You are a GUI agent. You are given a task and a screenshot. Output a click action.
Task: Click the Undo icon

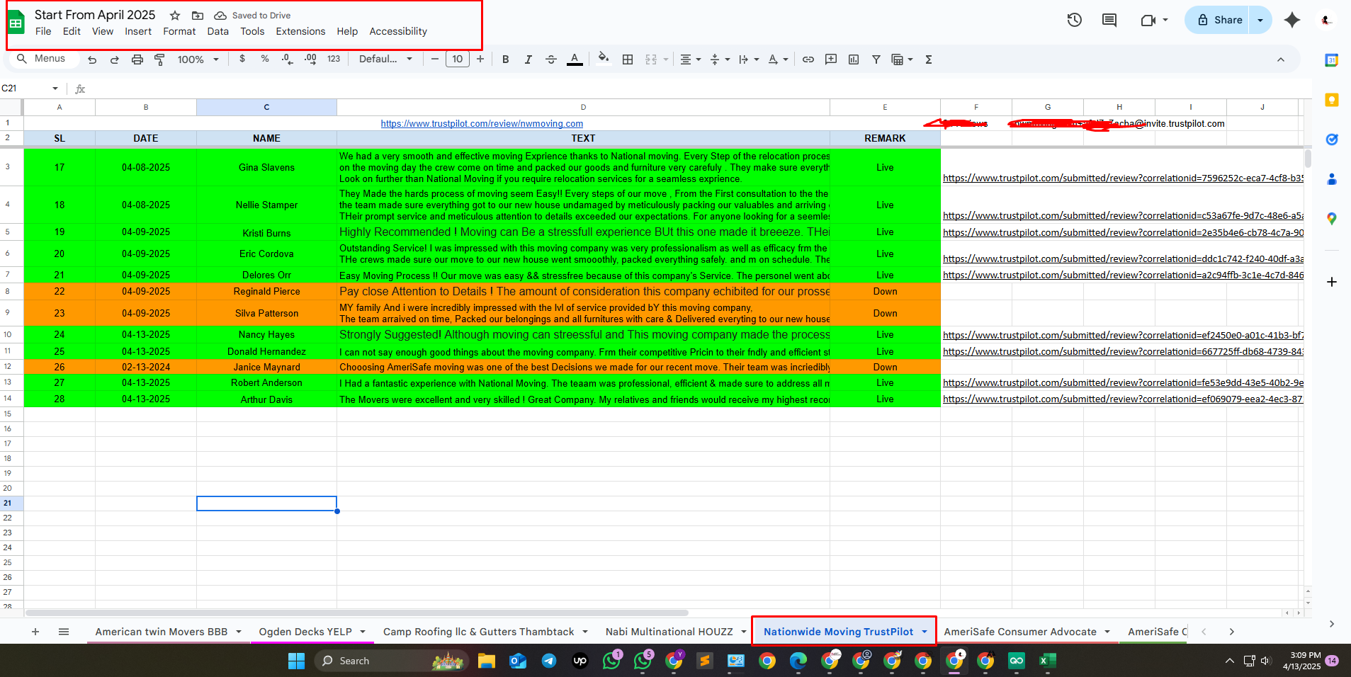click(x=92, y=59)
